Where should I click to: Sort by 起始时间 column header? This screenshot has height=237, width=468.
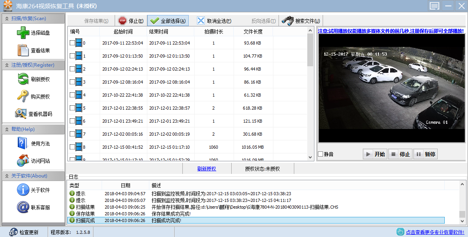[123, 32]
